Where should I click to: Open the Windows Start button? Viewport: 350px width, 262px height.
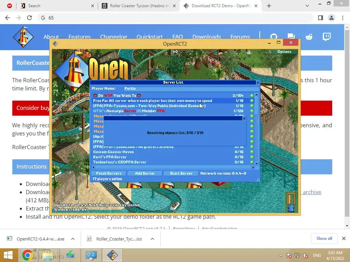8,255
